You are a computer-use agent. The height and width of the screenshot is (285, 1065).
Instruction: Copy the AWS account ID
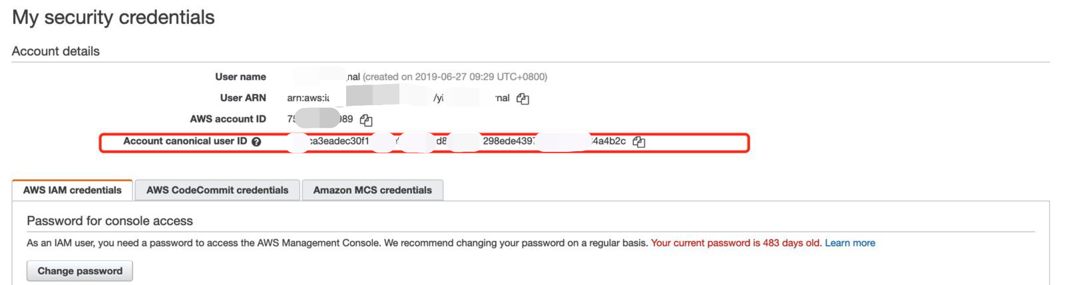[366, 120]
